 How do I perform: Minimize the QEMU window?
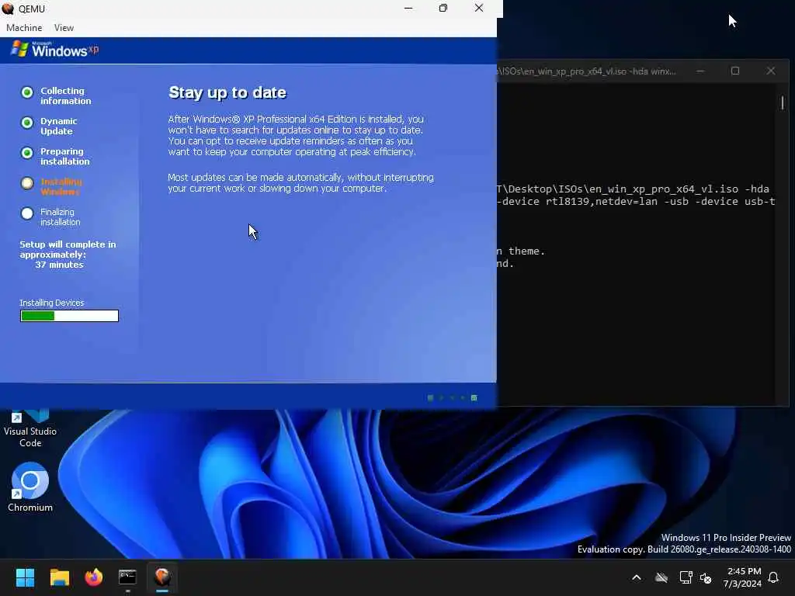pyautogui.click(x=408, y=8)
